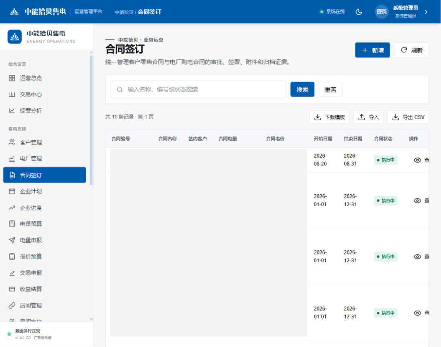This screenshot has height=347, width=441.
Task: Click the 系统在线 status indicator
Action: (332, 11)
